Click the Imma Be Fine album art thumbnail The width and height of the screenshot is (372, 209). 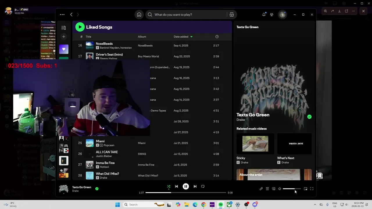click(x=90, y=165)
